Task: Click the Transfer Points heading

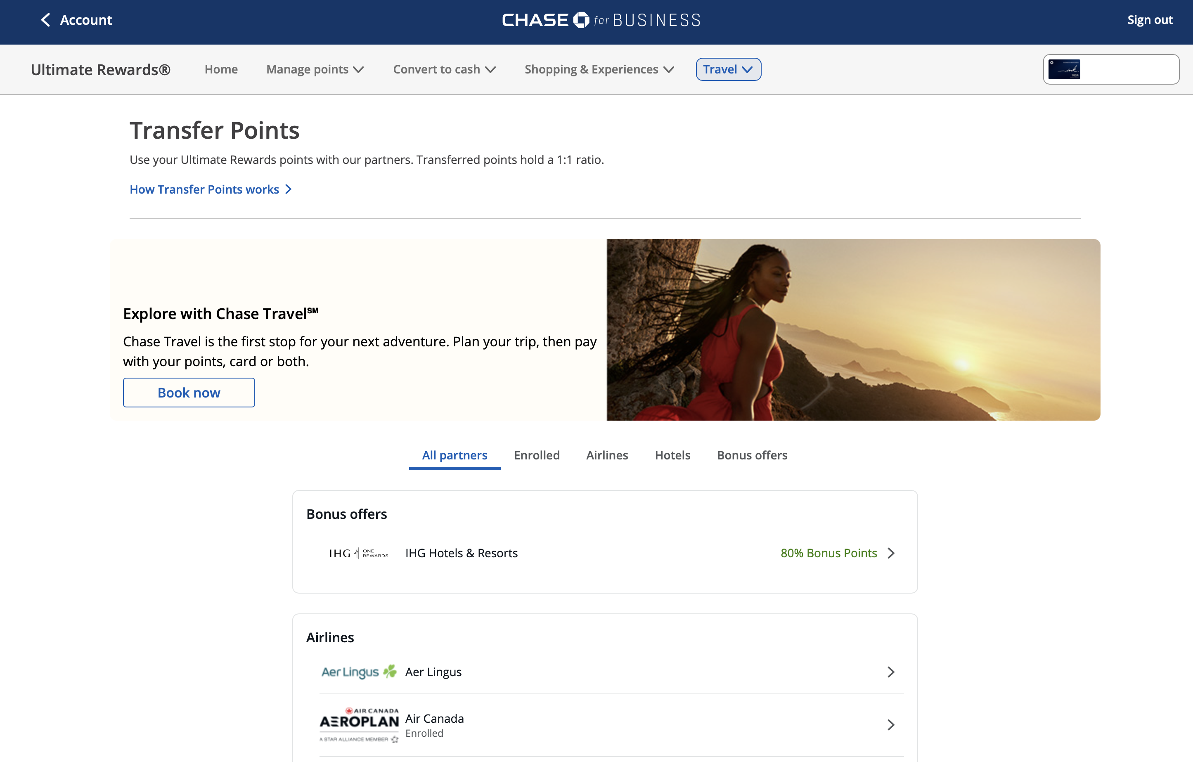Action: point(215,130)
